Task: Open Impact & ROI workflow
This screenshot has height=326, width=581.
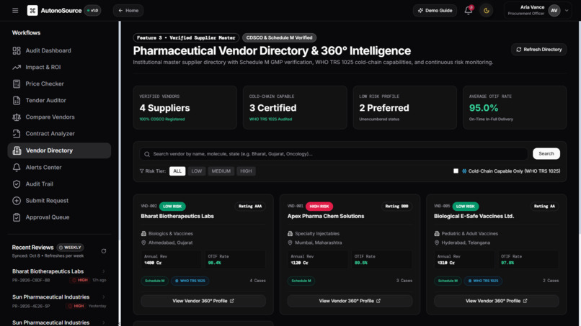Action: click(x=59, y=67)
